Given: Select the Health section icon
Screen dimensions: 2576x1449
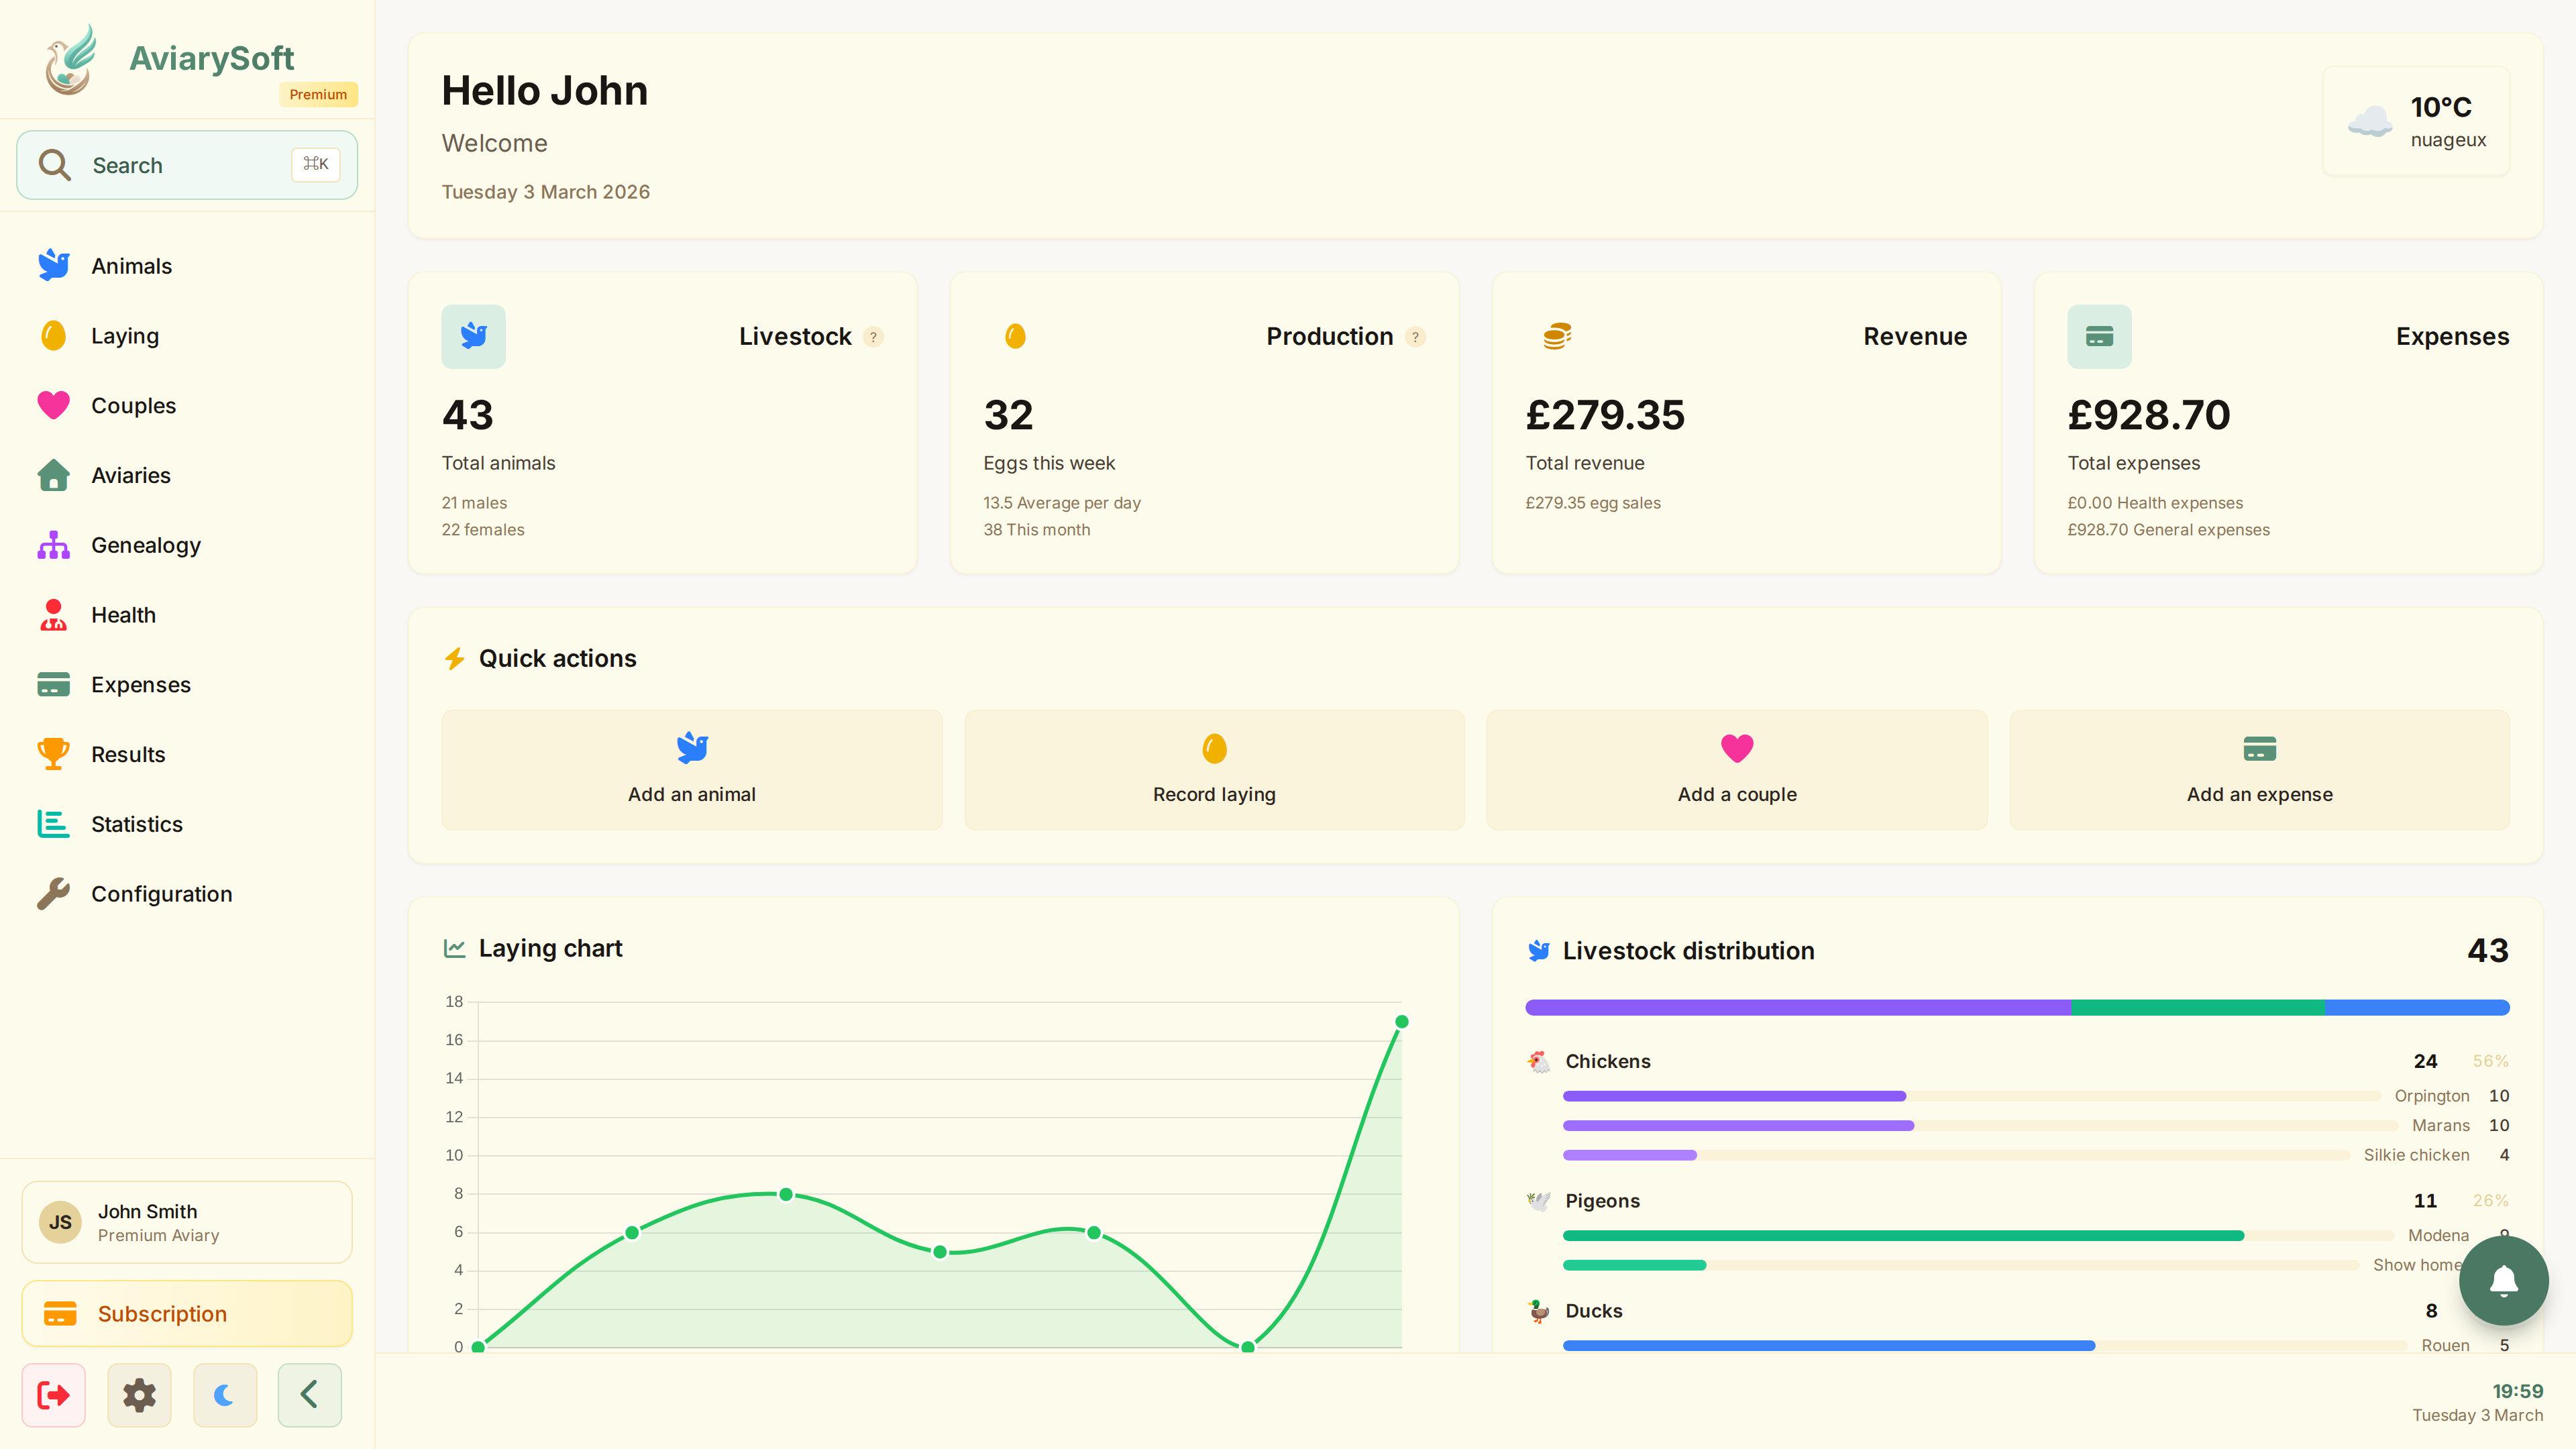Looking at the screenshot, I should coord(53,614).
